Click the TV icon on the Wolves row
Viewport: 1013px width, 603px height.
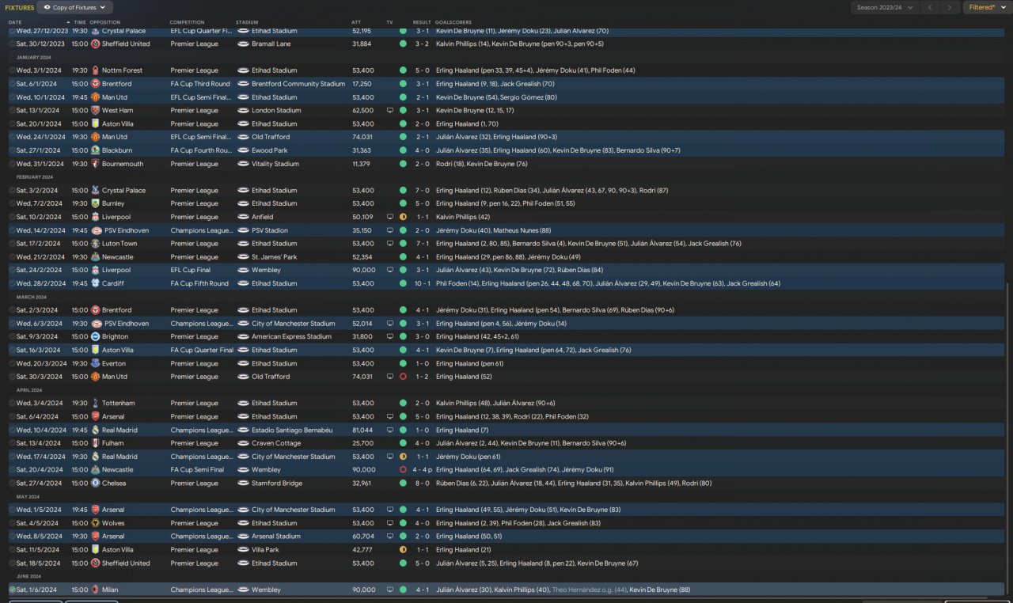pyautogui.click(x=389, y=523)
